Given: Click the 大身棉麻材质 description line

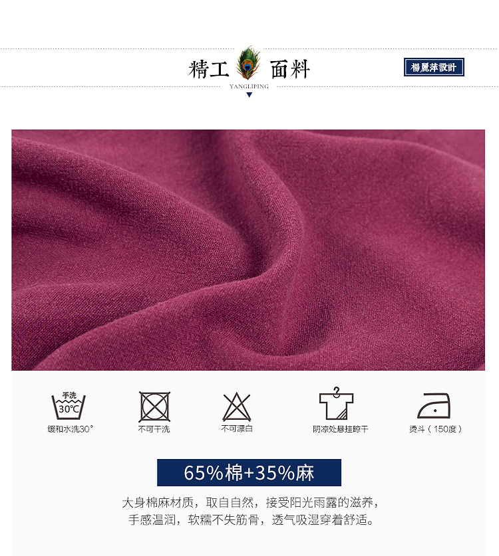Looking at the screenshot, I should click(x=251, y=502).
